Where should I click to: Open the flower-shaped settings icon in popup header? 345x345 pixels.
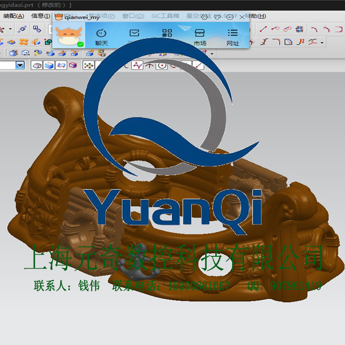click(205, 17)
